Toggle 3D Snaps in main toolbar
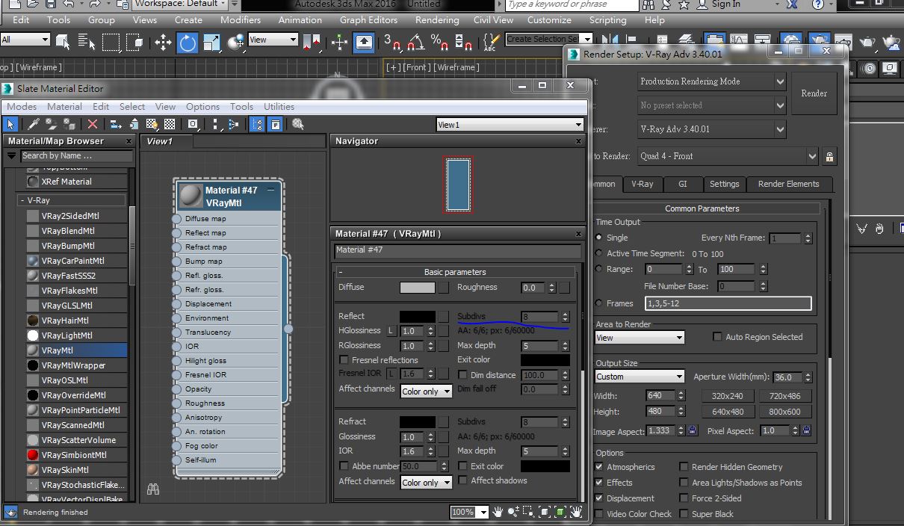The width and height of the screenshot is (904, 526). (x=393, y=43)
